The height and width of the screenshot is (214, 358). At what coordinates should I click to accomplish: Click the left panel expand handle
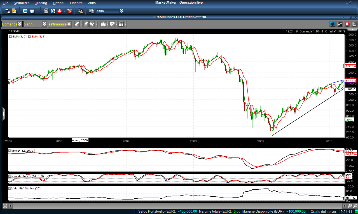(4, 114)
